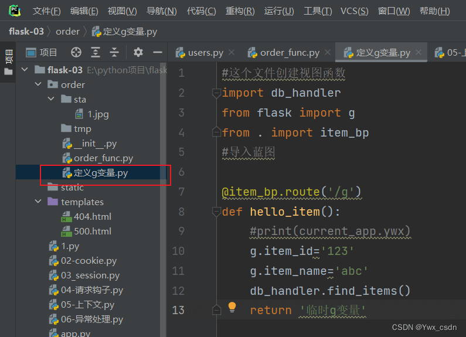The image size is (466, 337).
Task: Collapse the order folder
Action: 38,85
